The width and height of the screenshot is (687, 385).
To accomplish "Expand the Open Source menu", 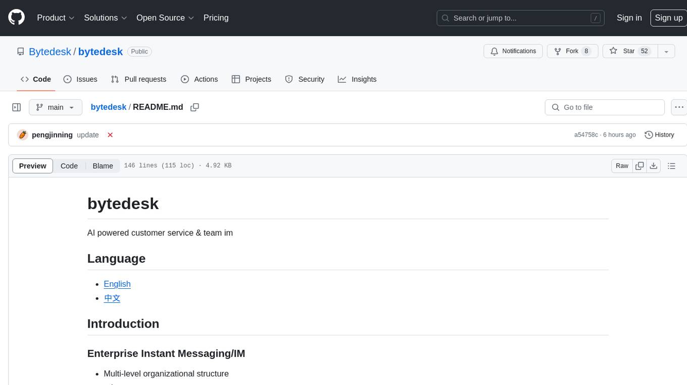I will (x=165, y=18).
